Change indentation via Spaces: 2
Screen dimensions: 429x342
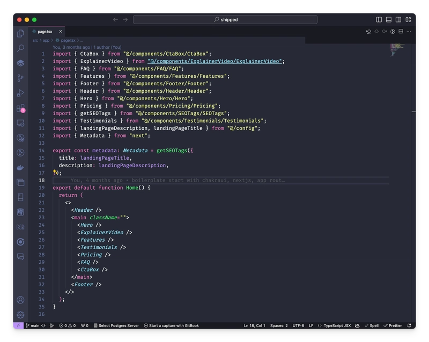(x=279, y=325)
